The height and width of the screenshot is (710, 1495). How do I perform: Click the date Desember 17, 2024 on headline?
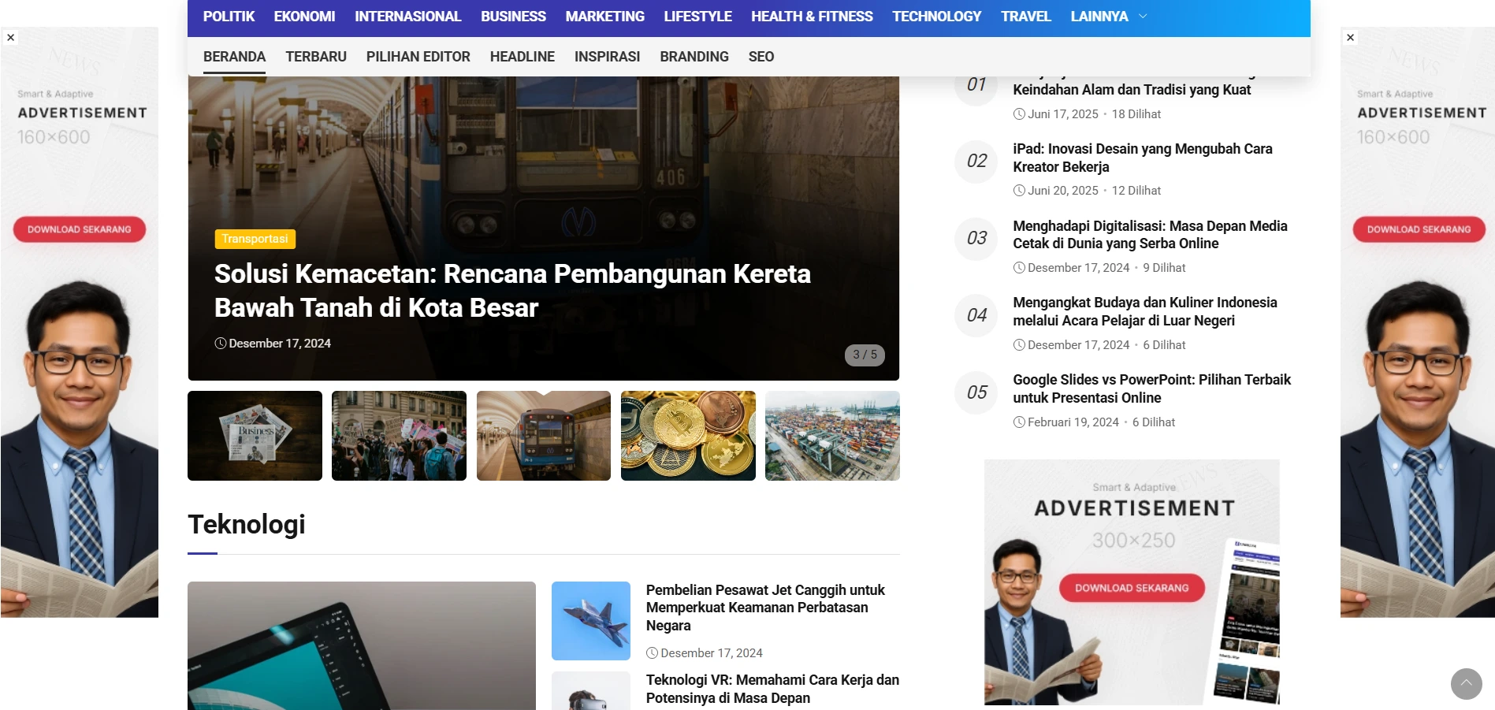pos(280,344)
